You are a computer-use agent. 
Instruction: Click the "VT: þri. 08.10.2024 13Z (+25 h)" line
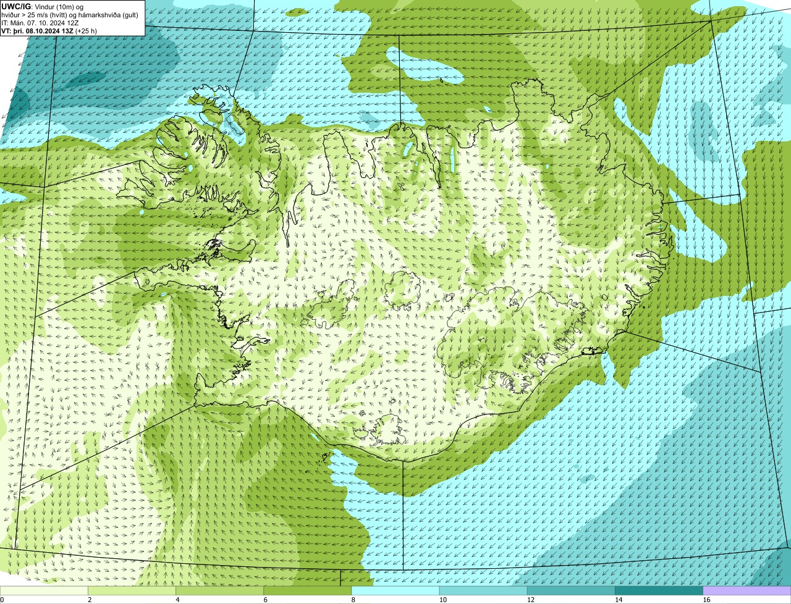click(x=49, y=31)
